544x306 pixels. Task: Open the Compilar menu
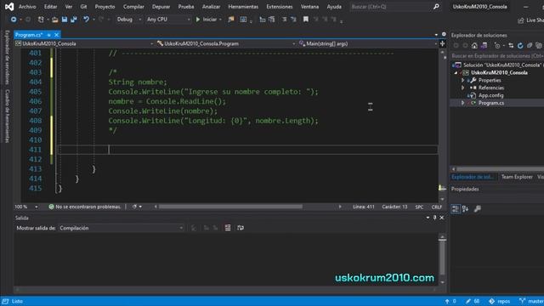(133, 7)
